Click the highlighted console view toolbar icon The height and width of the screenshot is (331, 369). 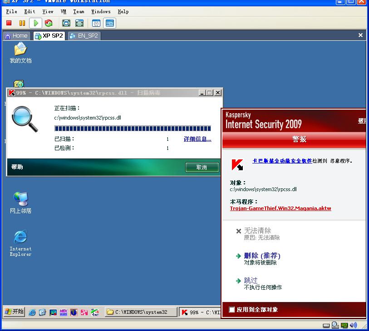110,23
